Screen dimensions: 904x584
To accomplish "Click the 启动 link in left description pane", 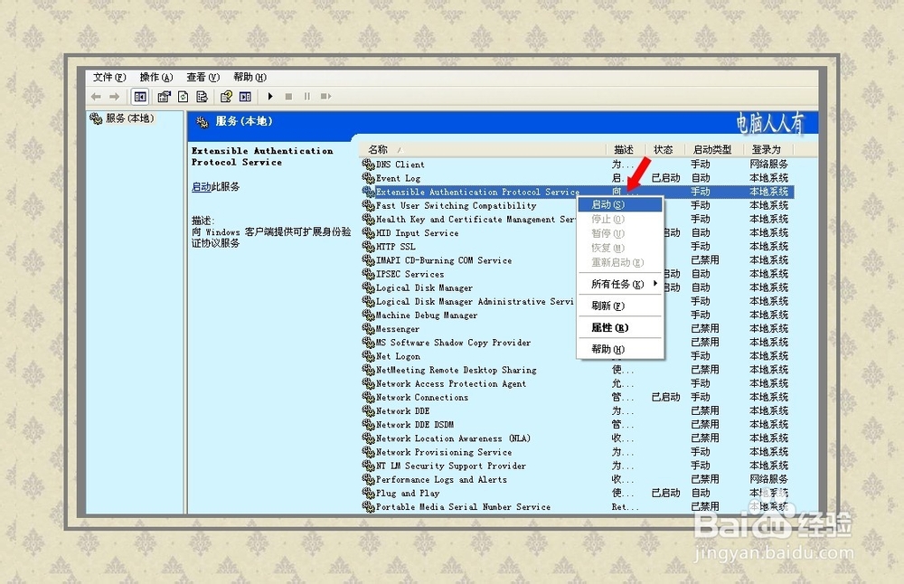I will pos(202,187).
